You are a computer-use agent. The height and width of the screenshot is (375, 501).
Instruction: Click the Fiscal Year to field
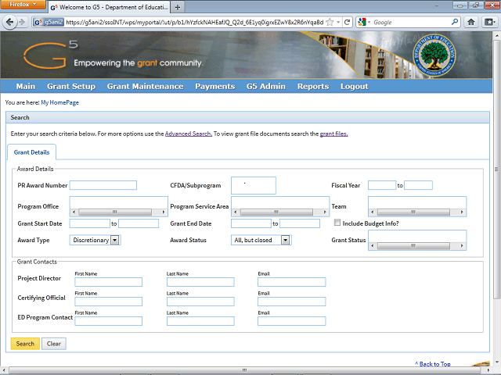click(418, 185)
